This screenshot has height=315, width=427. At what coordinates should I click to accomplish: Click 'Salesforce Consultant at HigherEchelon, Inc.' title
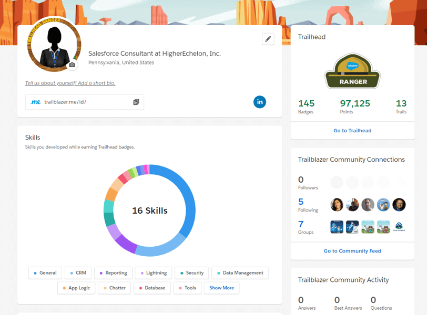coord(155,54)
